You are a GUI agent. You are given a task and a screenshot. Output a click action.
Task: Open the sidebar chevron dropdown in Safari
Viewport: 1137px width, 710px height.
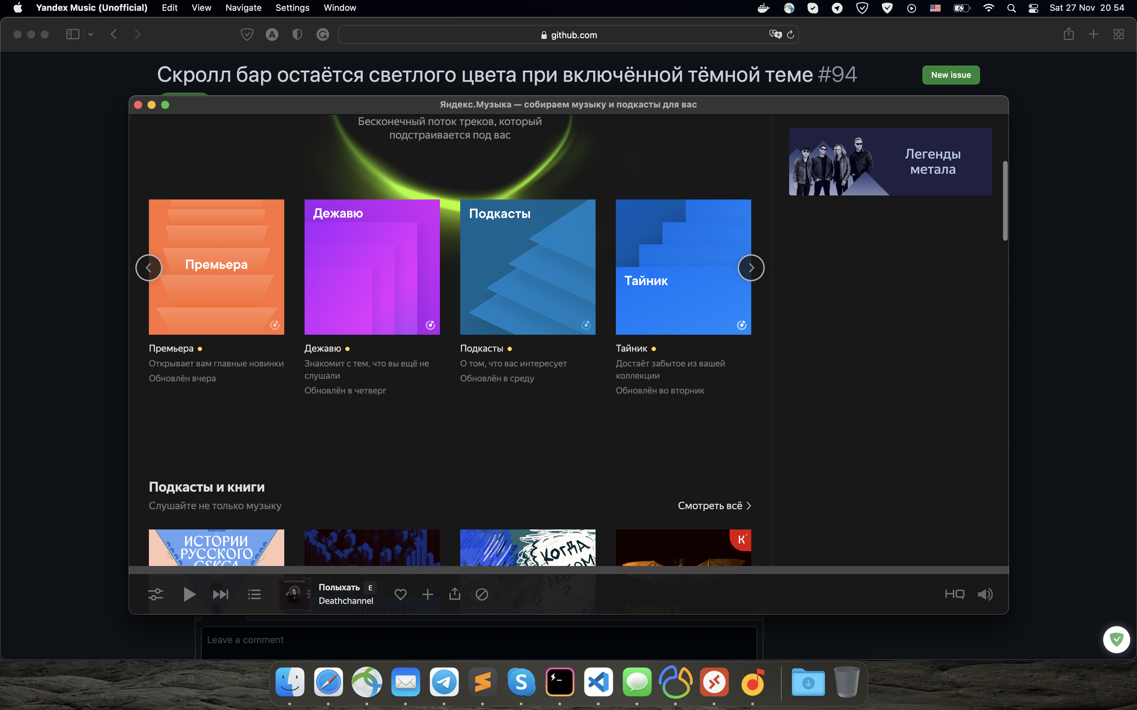click(91, 34)
